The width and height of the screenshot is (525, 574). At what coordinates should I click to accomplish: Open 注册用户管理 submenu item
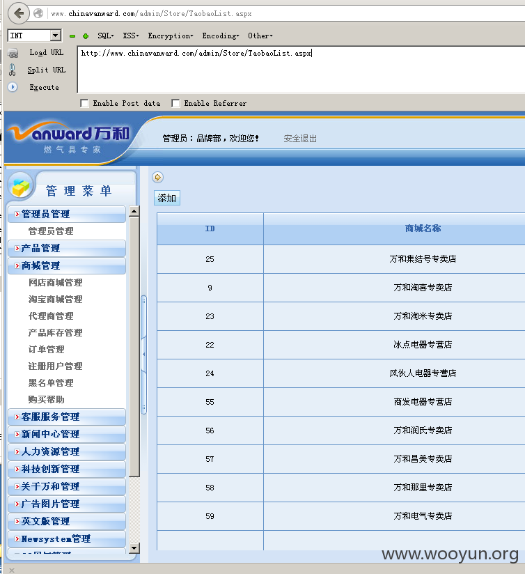coord(55,366)
